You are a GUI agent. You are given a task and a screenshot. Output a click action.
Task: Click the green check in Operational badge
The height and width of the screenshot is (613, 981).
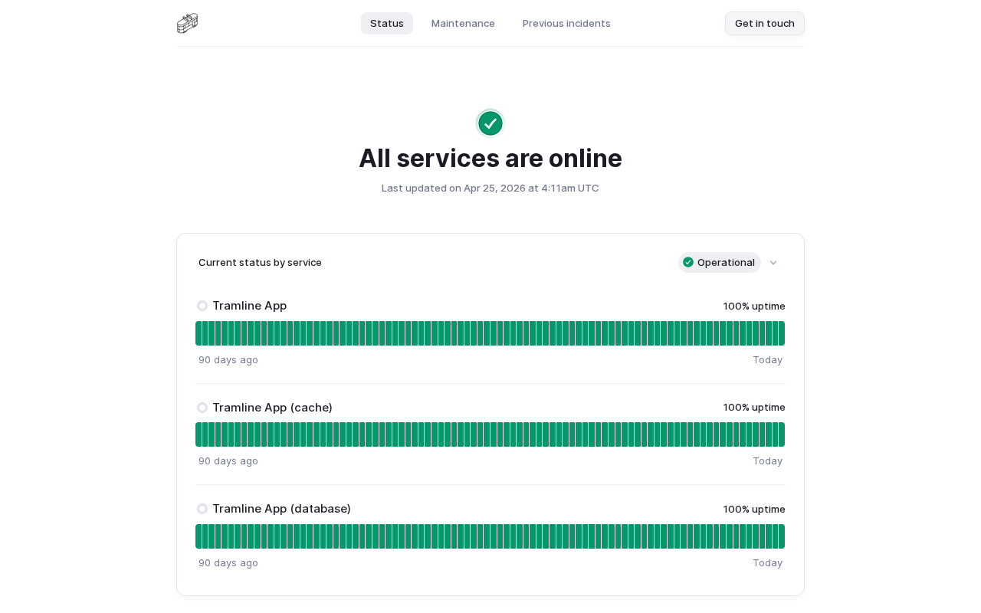point(688,262)
